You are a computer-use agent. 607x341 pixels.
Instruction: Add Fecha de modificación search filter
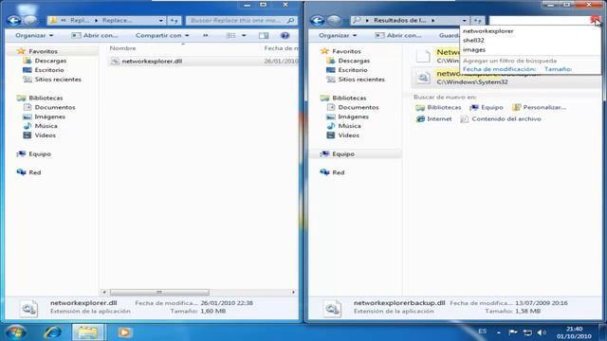point(500,69)
